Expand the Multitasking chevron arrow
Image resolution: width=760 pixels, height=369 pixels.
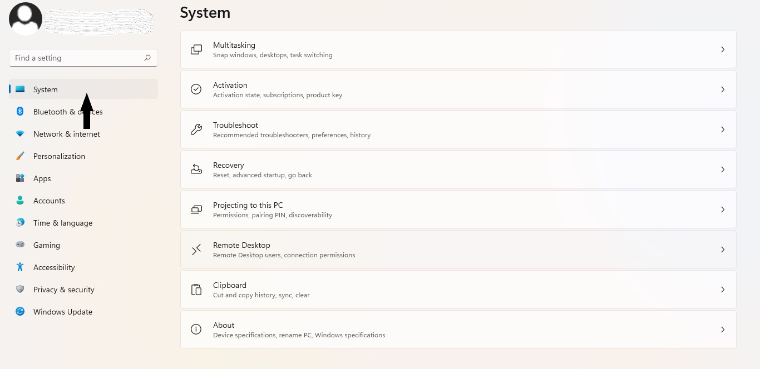[723, 49]
